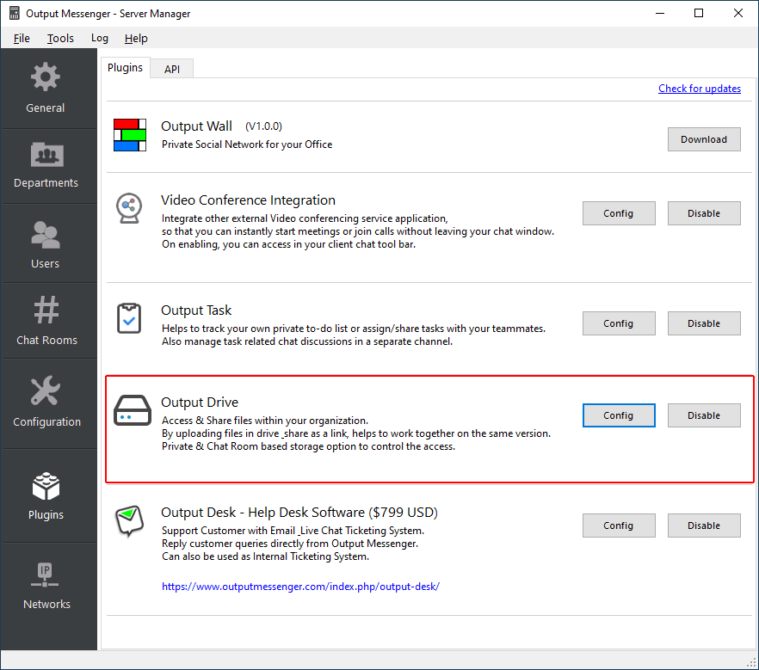Click the Server Manager title bar app icon
This screenshot has width=759, height=670.
tap(15, 13)
